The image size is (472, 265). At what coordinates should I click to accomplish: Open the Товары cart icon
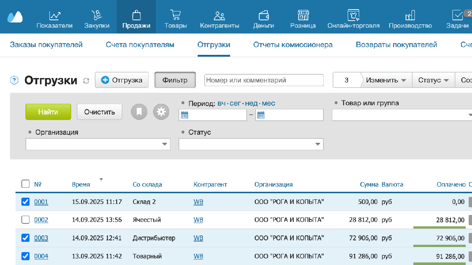point(176,15)
